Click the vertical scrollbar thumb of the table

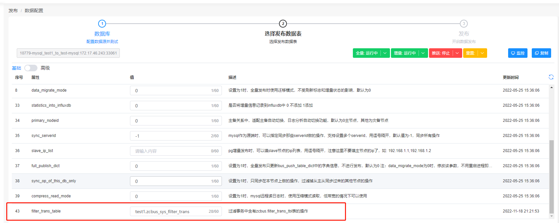(551, 177)
